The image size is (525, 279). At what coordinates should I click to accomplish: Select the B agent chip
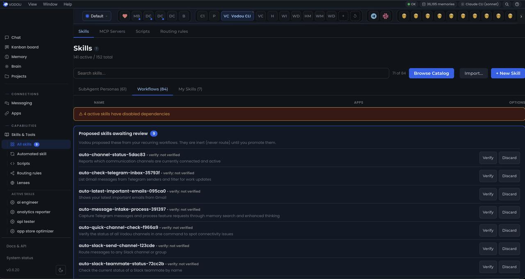coord(184,16)
